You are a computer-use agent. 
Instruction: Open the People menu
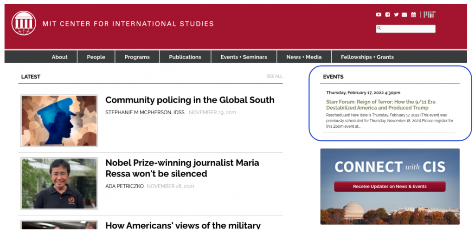click(96, 57)
